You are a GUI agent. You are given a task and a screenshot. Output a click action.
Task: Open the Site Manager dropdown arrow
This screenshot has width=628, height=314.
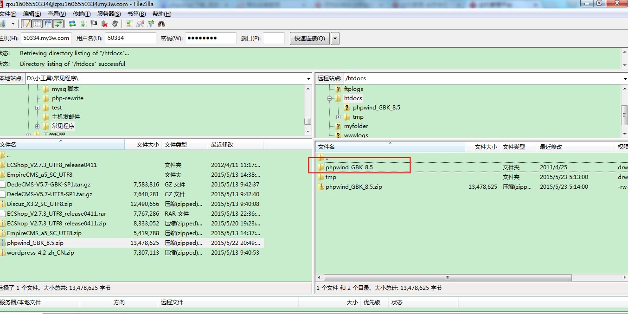pyautogui.click(x=13, y=24)
